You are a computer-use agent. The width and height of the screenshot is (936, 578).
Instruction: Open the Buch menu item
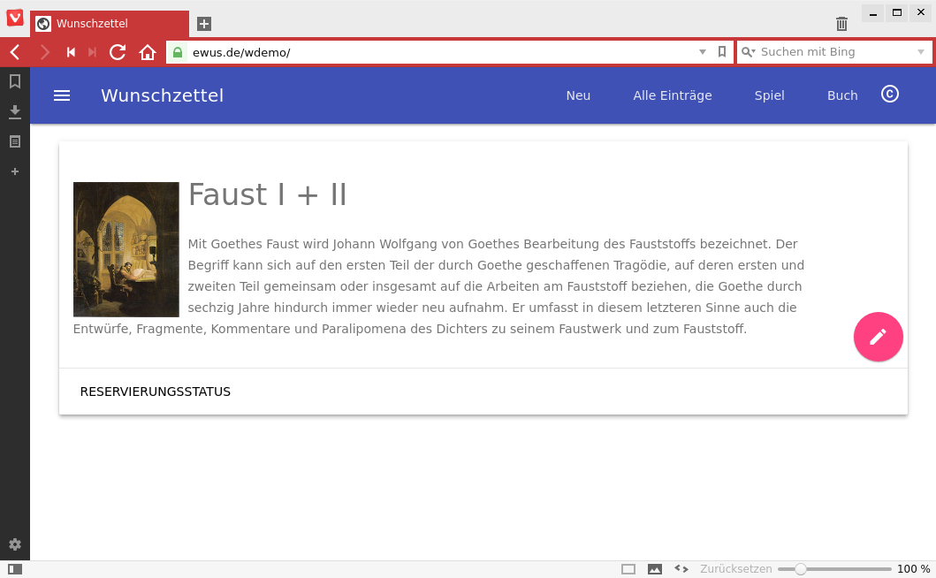pos(841,95)
